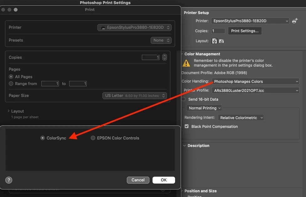Expand the Layout section
The width and height of the screenshot is (306, 197).
point(8,111)
